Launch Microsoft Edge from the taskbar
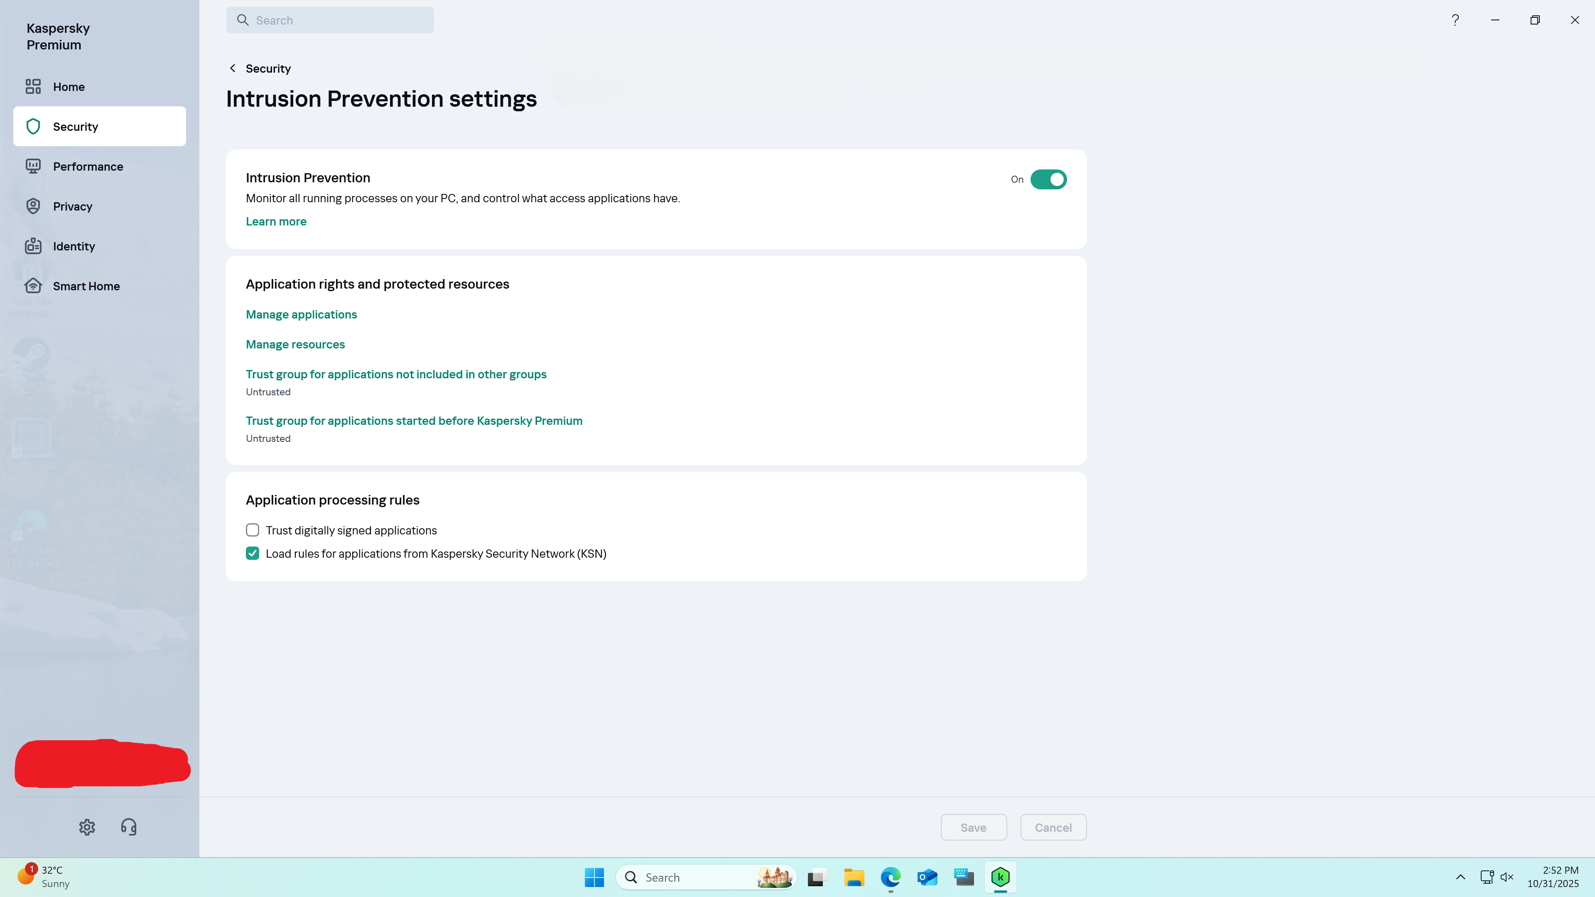The image size is (1595, 897). pos(891,877)
